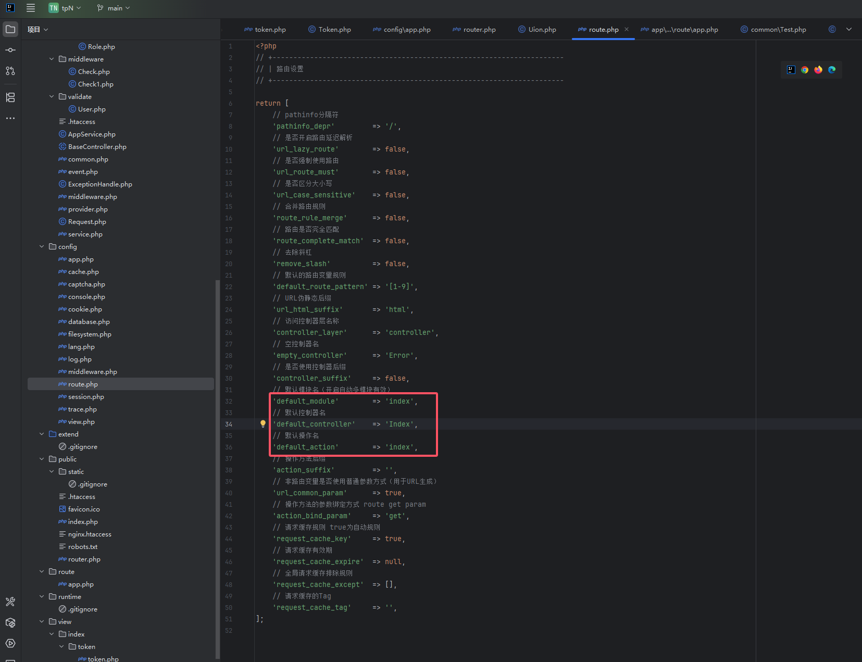The width and height of the screenshot is (862, 662).
Task: Open the tpN project dropdown
Action: click(65, 8)
